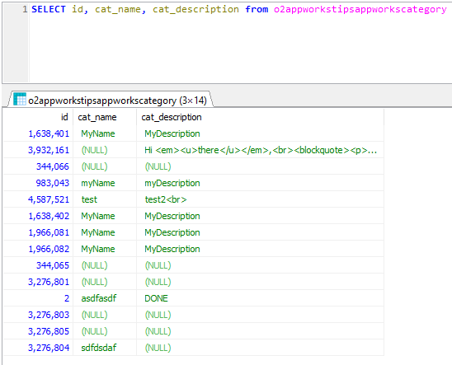The height and width of the screenshot is (365, 452).
Task: Select id cell 3,276,805
Action: (x=38, y=331)
